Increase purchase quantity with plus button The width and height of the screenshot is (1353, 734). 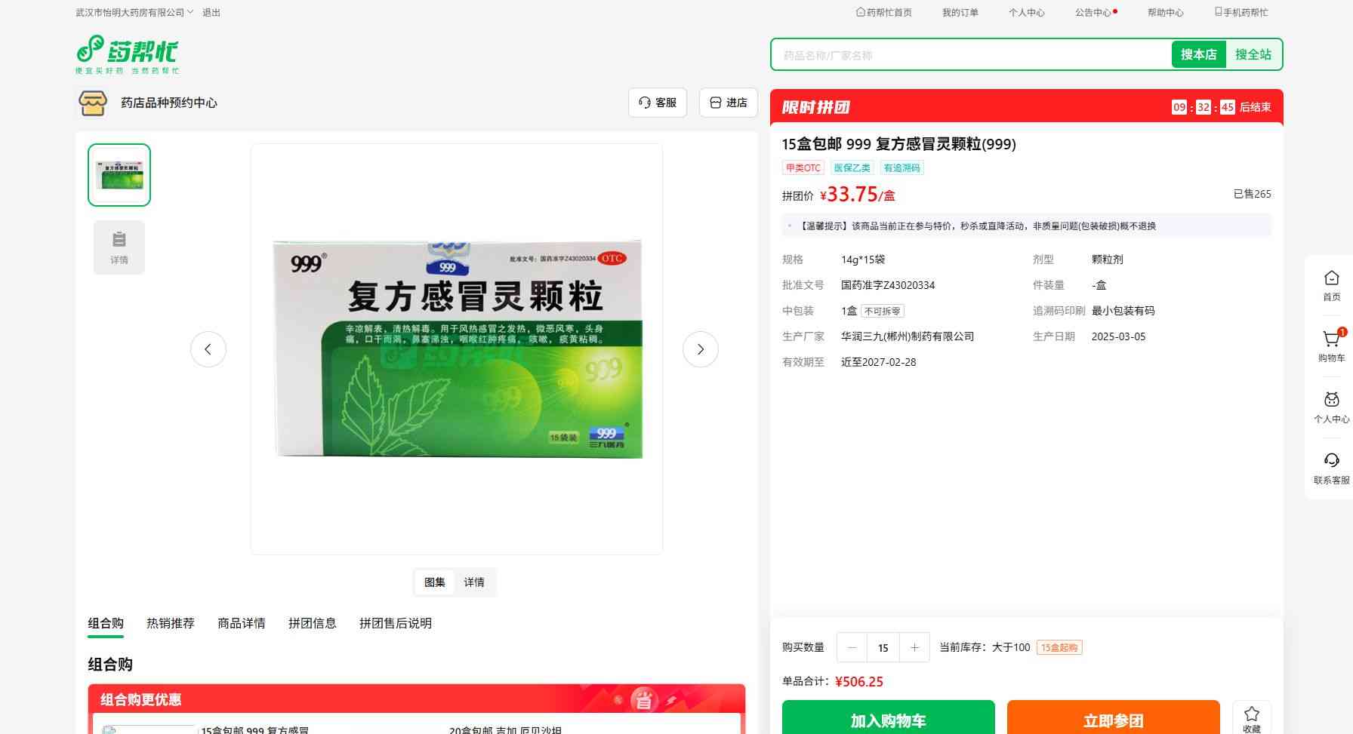tap(914, 647)
